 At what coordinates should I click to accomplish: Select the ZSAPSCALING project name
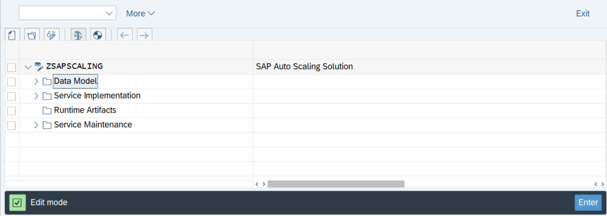[x=74, y=66]
